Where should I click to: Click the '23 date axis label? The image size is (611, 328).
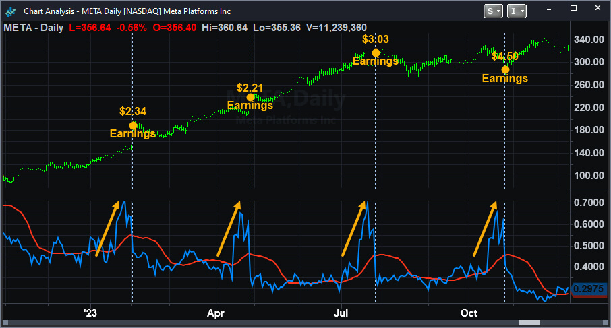pyautogui.click(x=90, y=313)
